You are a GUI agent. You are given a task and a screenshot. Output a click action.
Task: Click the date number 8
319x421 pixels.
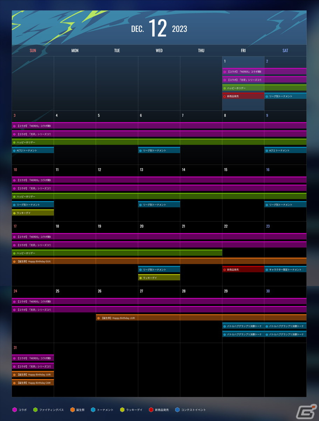(x=225, y=115)
